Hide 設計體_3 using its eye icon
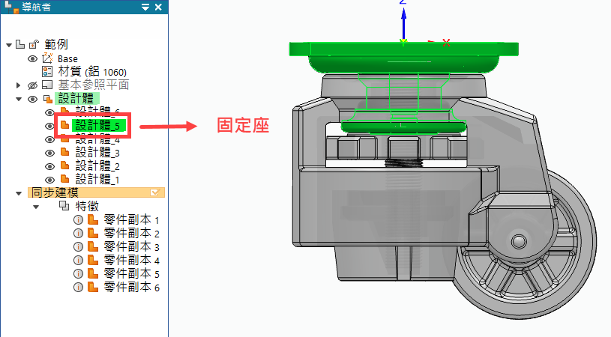Viewport: 611px width, 337px height. (49, 153)
